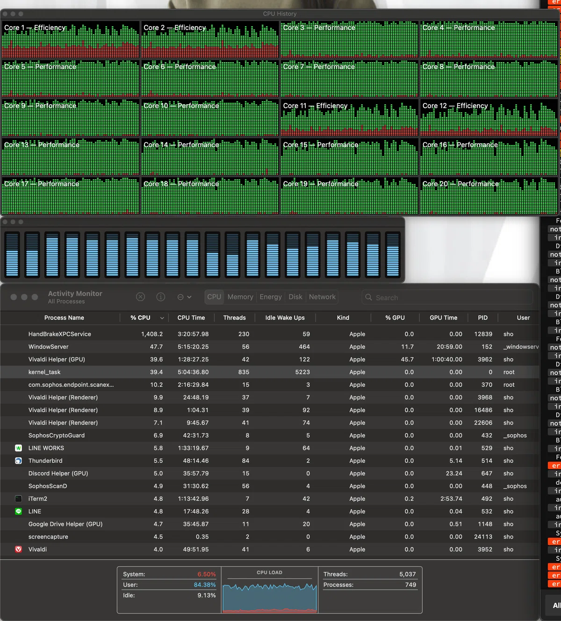Click the LINE app icon
The image size is (561, 621).
(18, 511)
